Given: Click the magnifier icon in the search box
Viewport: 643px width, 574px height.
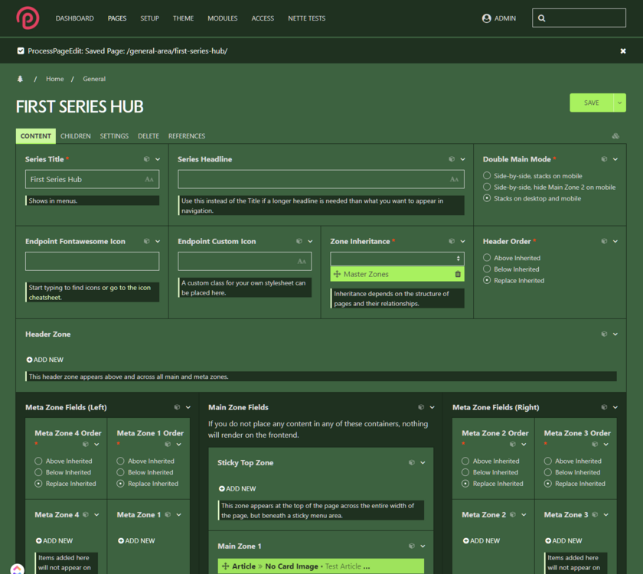Looking at the screenshot, I should pos(542,18).
